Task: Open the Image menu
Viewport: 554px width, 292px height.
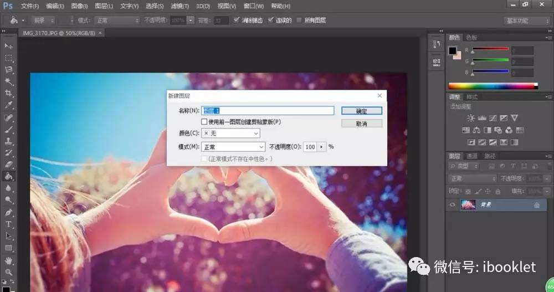Action: [x=79, y=6]
